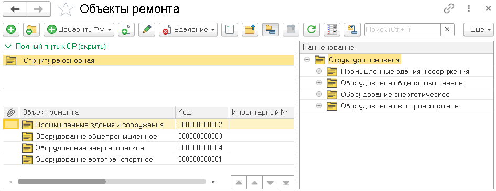The image size is (496, 191).
Task: Toggle the hierarchical view mode button
Action: point(271,30)
